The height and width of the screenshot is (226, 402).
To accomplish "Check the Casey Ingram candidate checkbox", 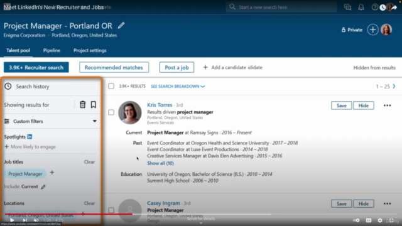I will tap(111, 210).
